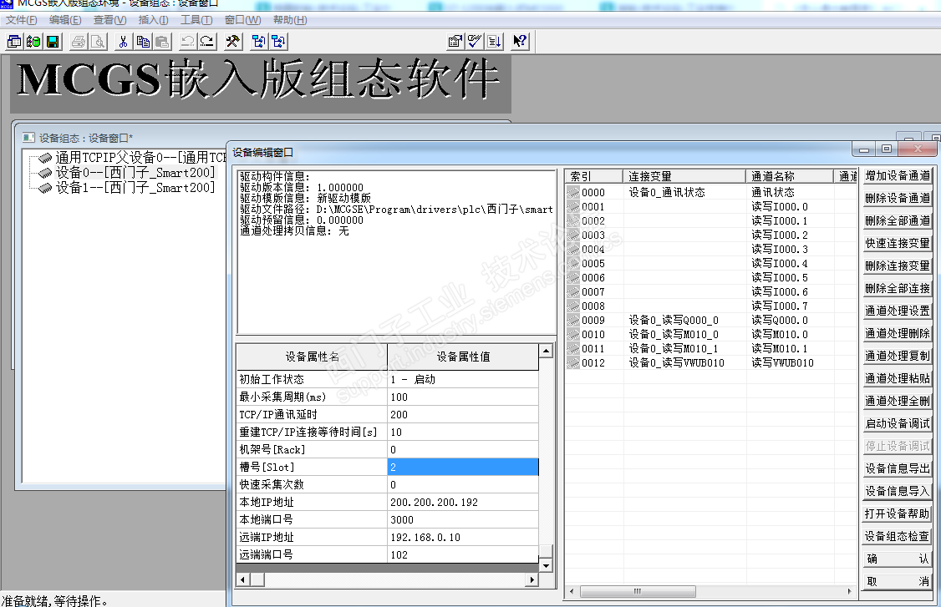Click the channel icon of row 0009
This screenshot has height=607, width=941.
(573, 321)
